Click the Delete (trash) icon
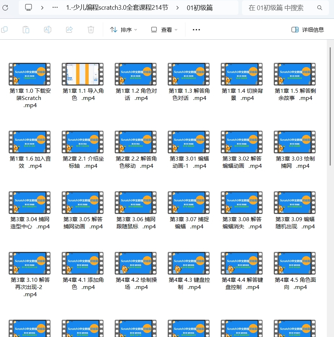 tap(91, 30)
